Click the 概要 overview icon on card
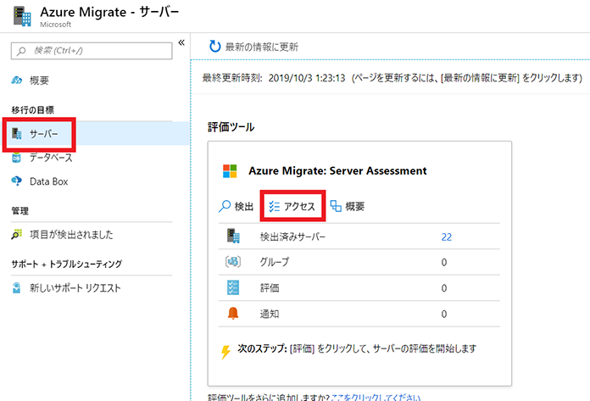The image size is (590, 401). 336,206
